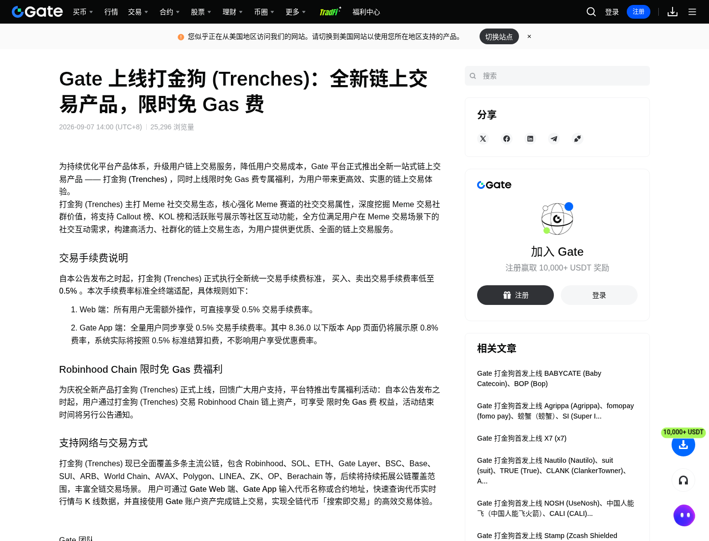Expand the 理财 dropdown menu
The width and height of the screenshot is (709, 541).
click(x=232, y=12)
